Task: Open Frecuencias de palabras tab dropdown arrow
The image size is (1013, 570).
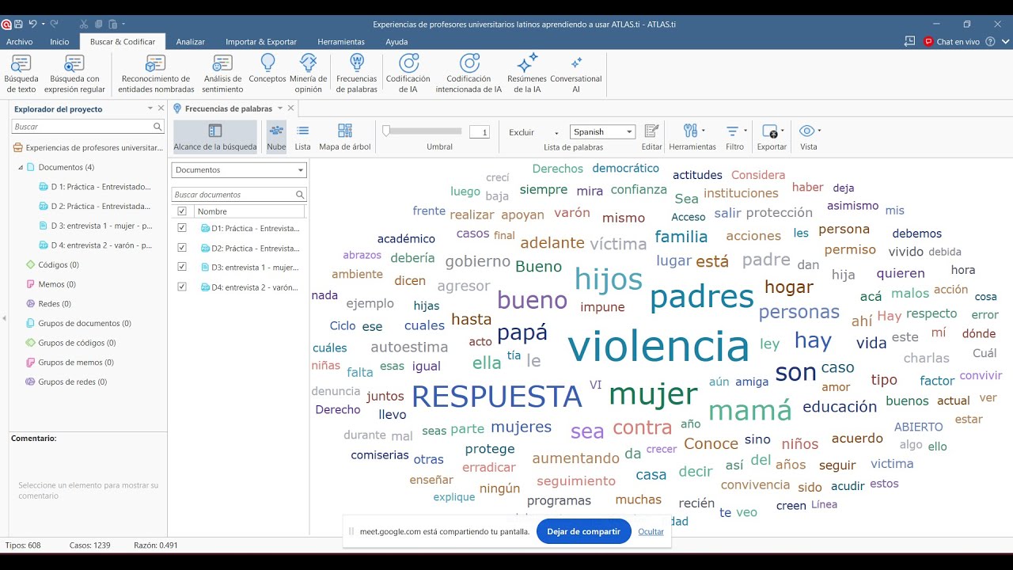Action: [279, 108]
